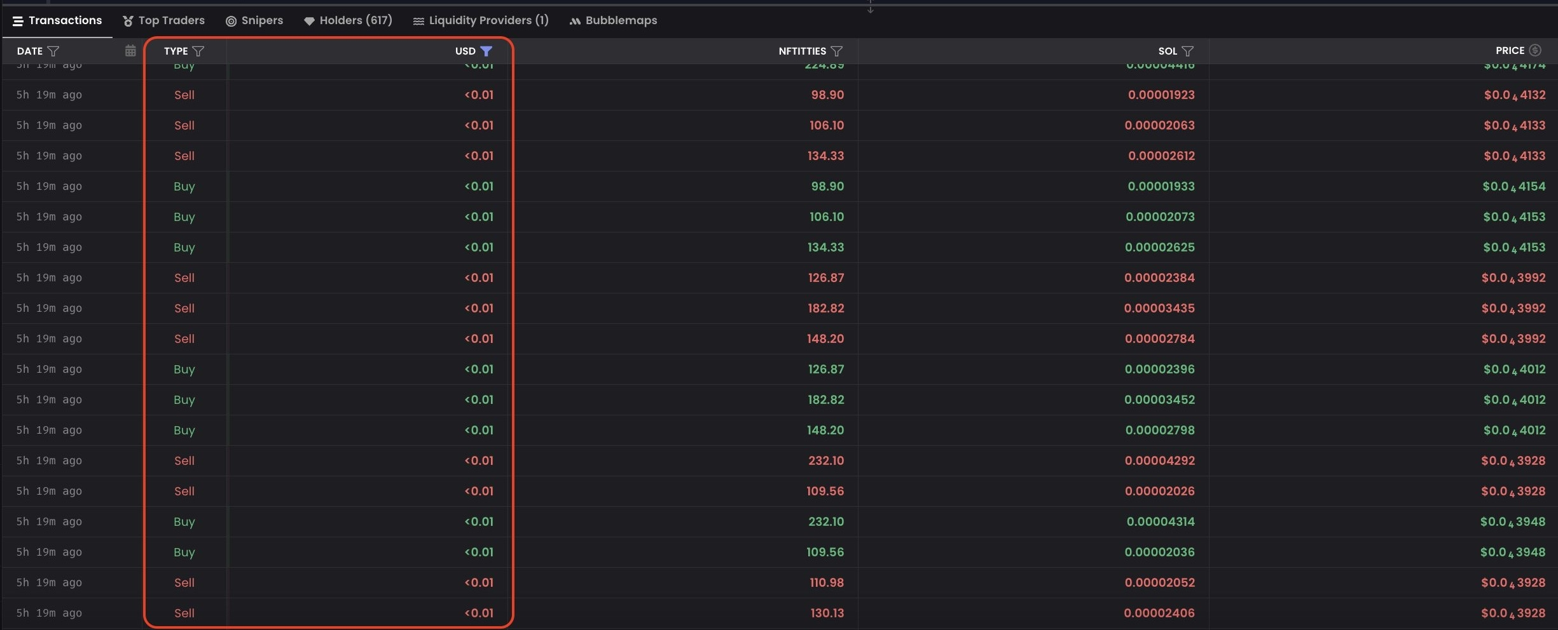Switch to the Top Traders tab

tap(171, 20)
